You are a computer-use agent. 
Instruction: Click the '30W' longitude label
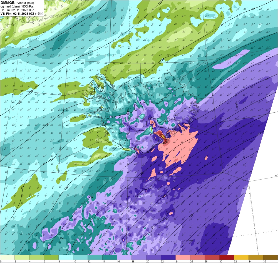[20, 102]
